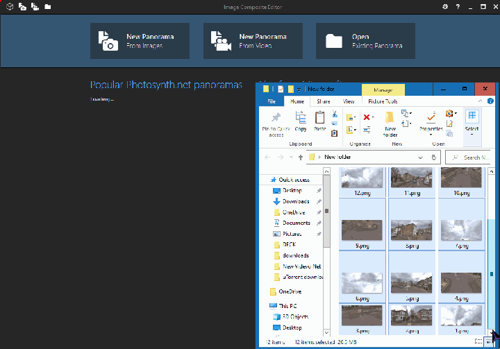Open Existing Panorama tile
Screen dimensions: 500x349
(x=365, y=40)
